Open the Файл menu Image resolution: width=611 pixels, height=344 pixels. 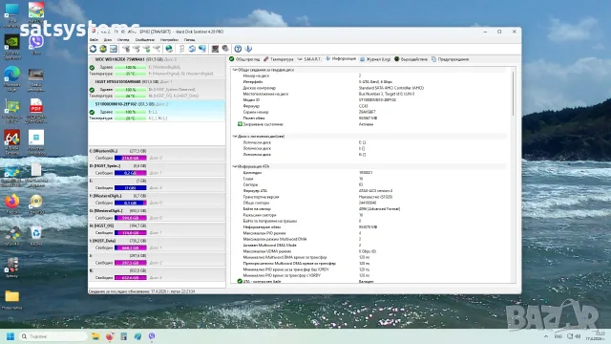(94, 40)
